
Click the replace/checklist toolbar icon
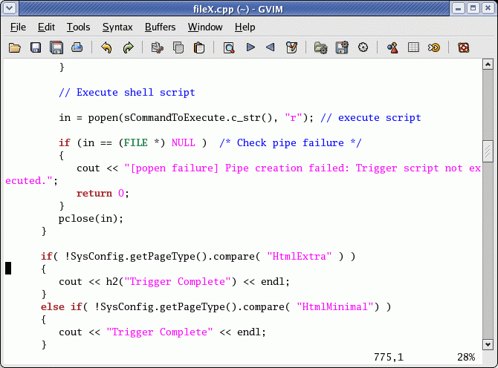[x=291, y=48]
